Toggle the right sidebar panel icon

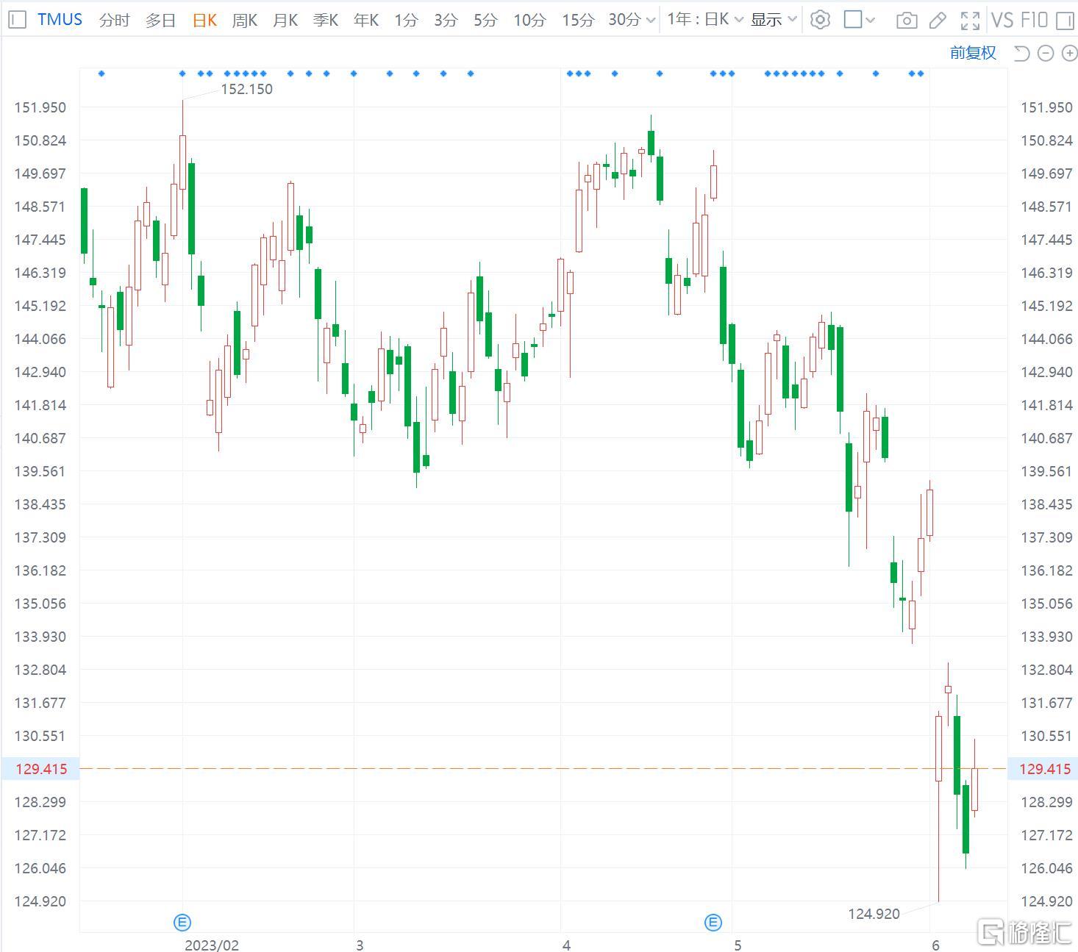tap(1065, 20)
